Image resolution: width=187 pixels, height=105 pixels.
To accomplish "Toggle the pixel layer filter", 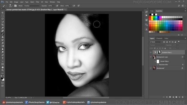I will 164,42.
